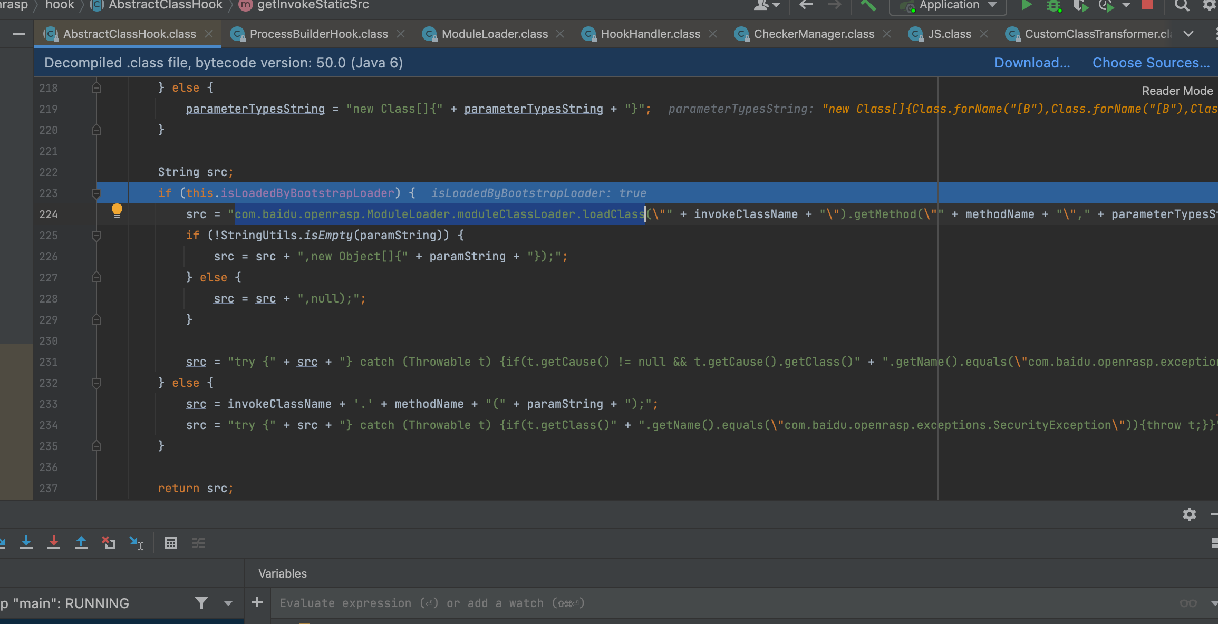The width and height of the screenshot is (1218, 624).
Task: Click the red Stop button
Action: tap(1147, 5)
